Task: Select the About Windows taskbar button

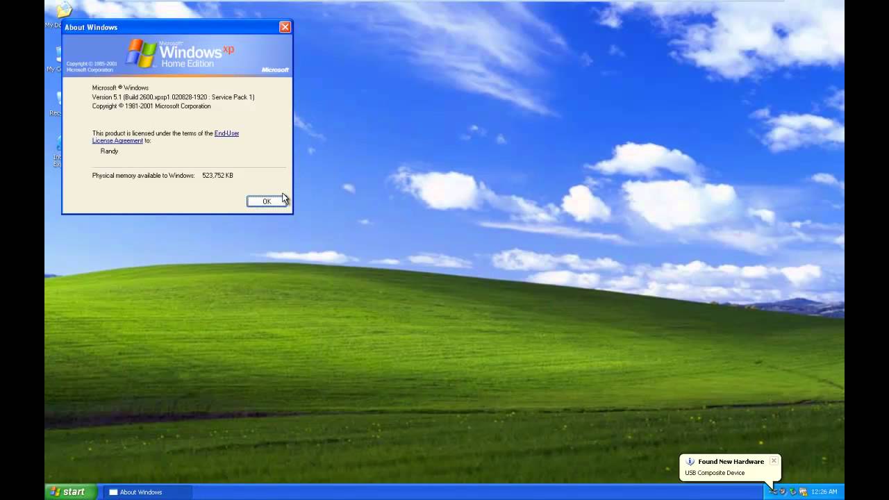Action: click(149, 492)
